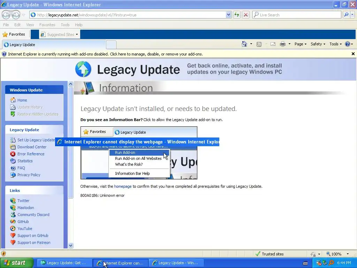This screenshot has width=357, height=268.
Task: Open the Help menu bar item
Action: [78, 25]
